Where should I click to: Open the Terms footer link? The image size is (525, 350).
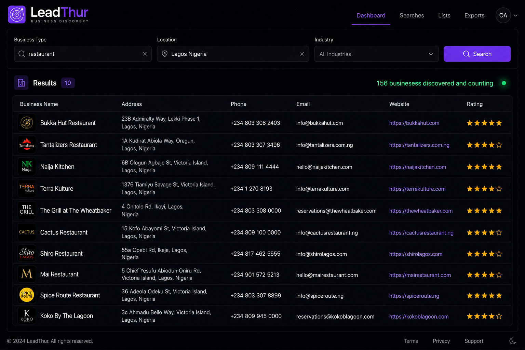tap(411, 341)
